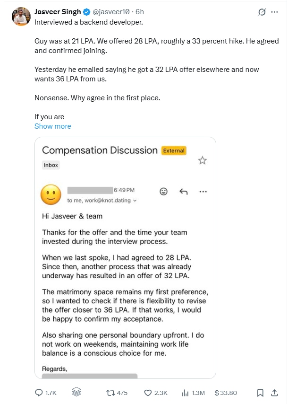Click the reply arrow in email

pos(184,191)
